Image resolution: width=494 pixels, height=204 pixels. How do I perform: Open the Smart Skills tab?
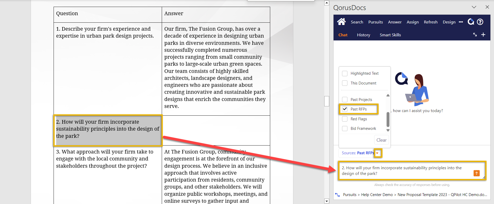coord(390,35)
